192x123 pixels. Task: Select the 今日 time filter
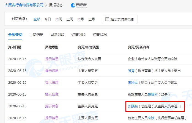pyautogui.click(x=48, y=19)
